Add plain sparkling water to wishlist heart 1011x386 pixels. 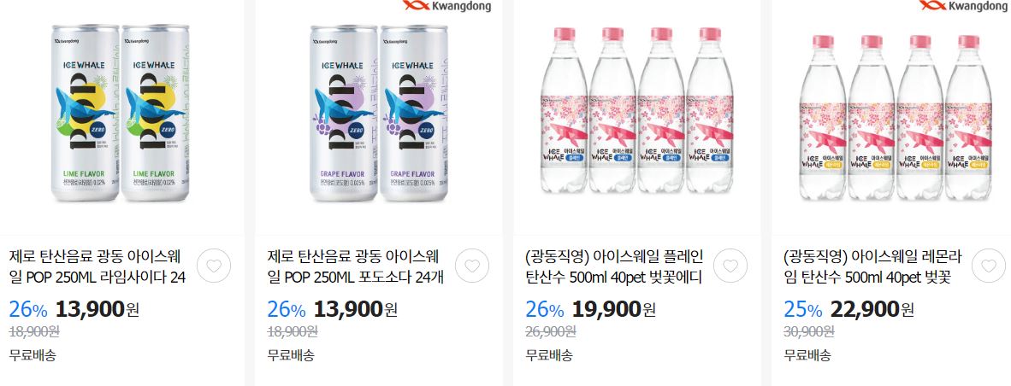[x=730, y=266]
